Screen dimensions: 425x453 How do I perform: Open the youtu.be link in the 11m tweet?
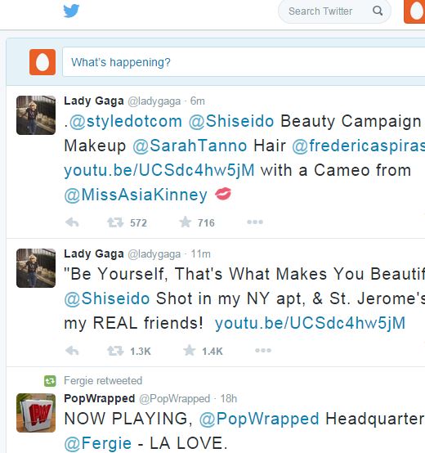(310, 323)
